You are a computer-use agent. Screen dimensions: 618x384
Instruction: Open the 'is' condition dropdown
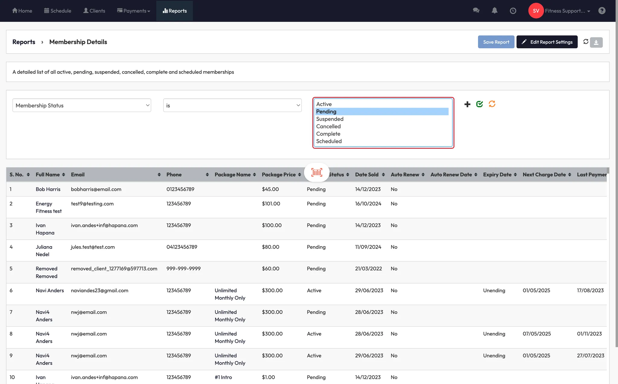232,105
